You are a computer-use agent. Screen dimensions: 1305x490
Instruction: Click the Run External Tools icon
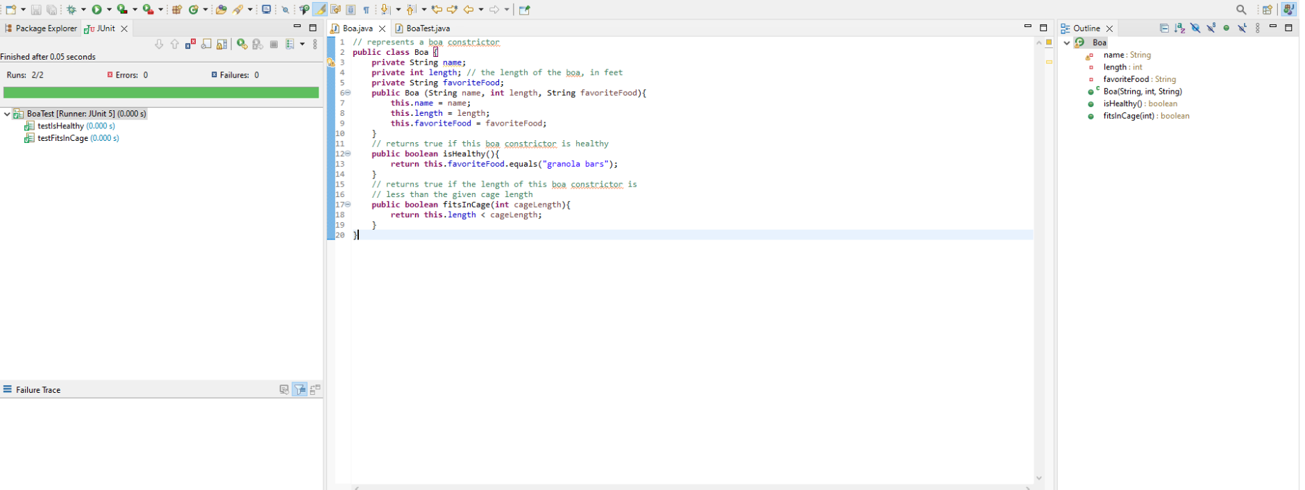pyautogui.click(x=148, y=10)
